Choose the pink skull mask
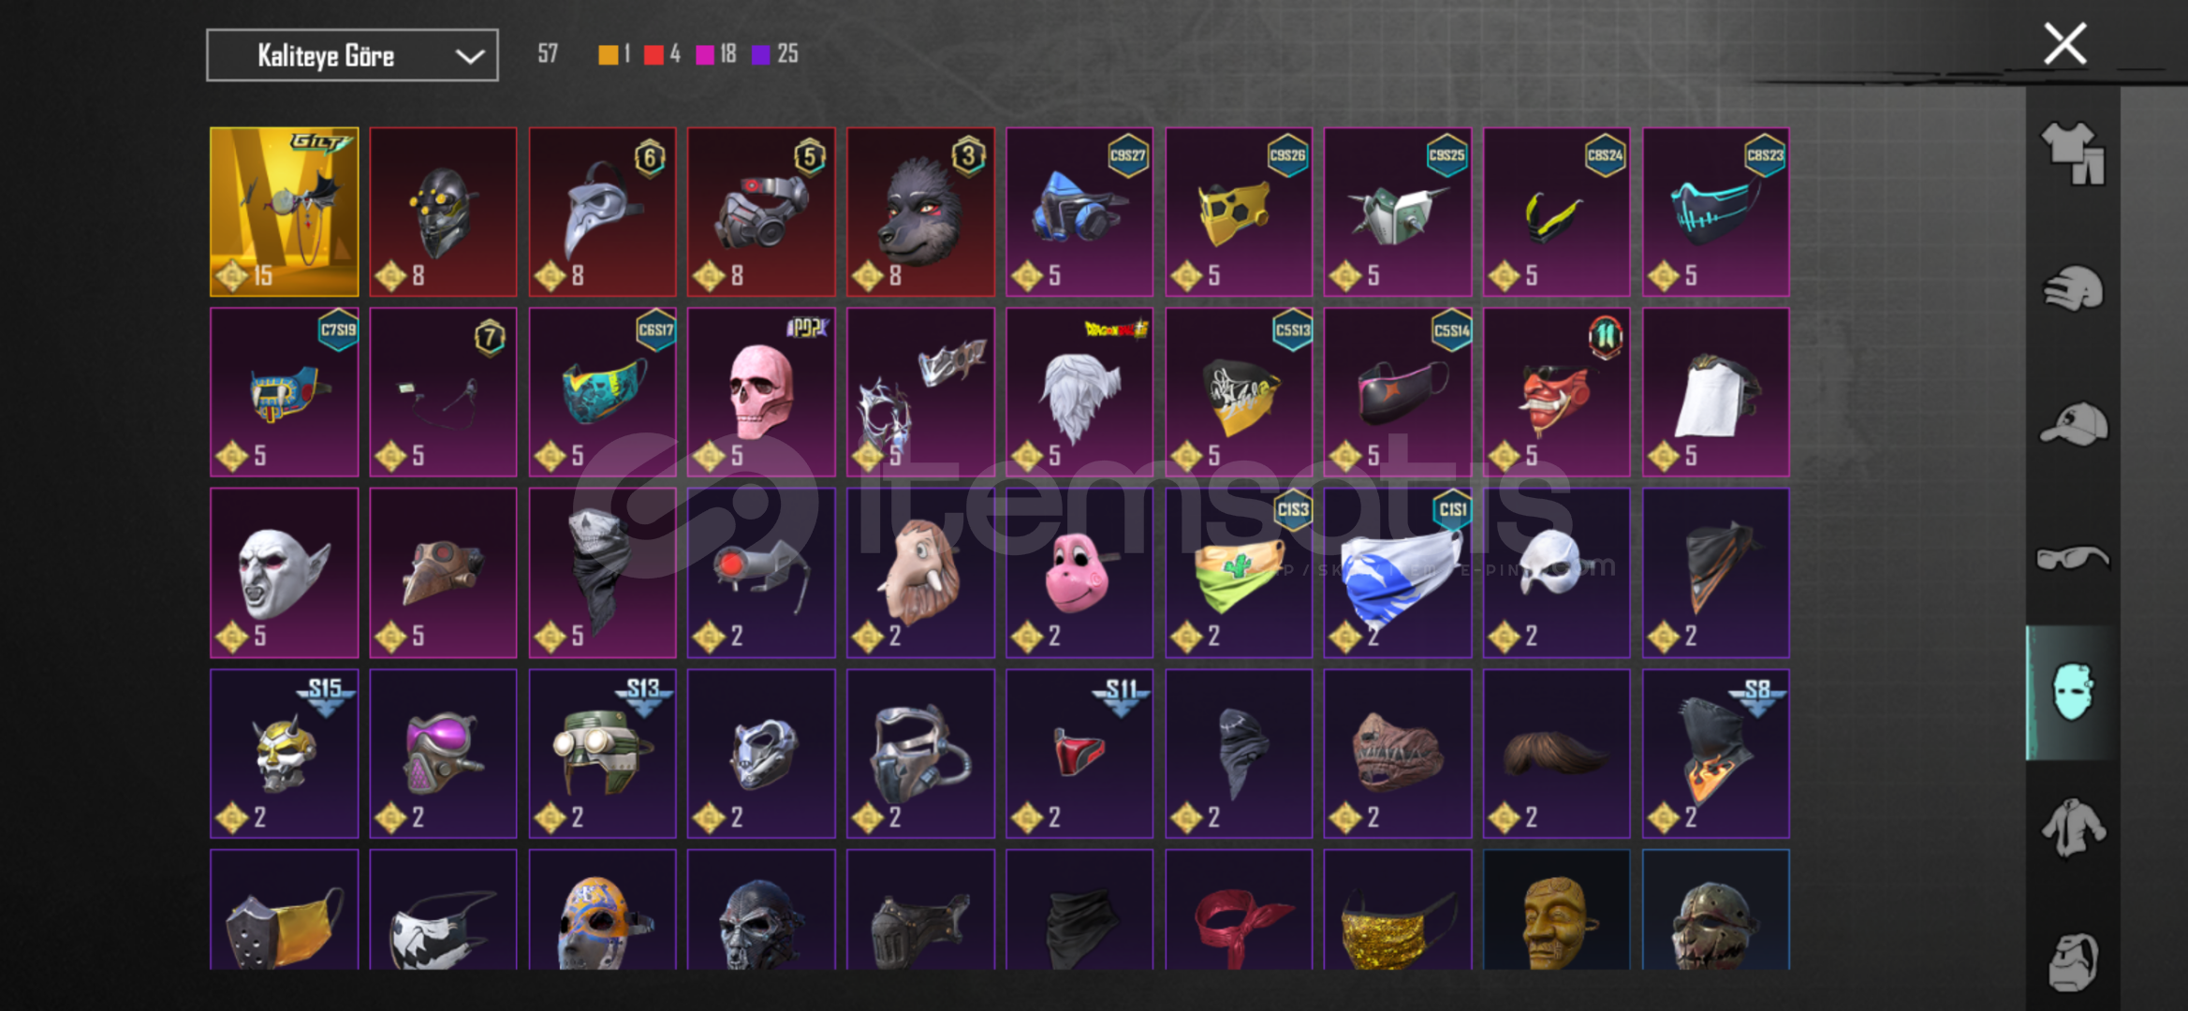This screenshot has width=2188, height=1011. [761, 392]
